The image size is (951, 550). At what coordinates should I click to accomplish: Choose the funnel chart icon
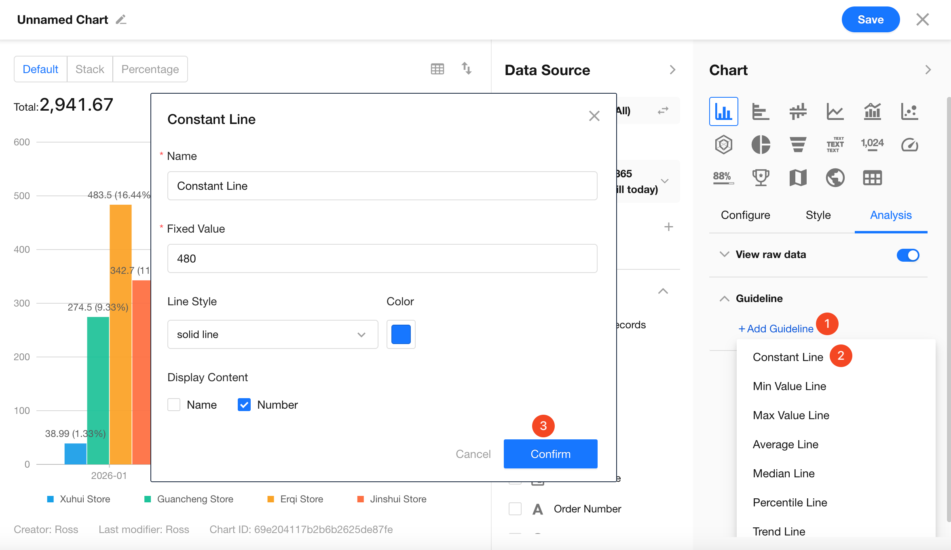click(x=798, y=145)
